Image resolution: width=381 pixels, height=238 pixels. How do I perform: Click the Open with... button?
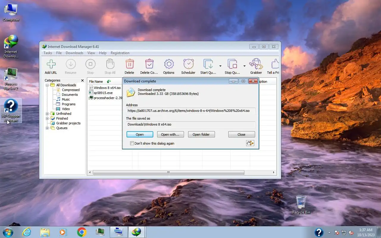[x=170, y=134]
